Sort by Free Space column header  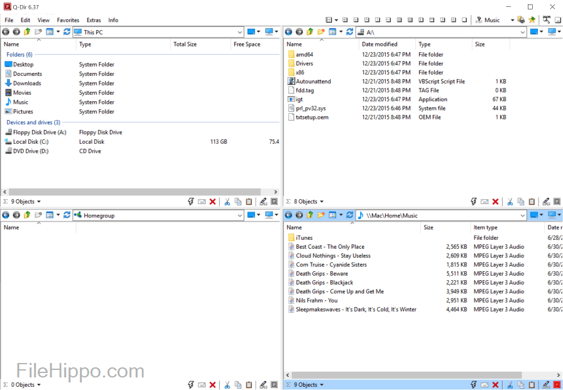(x=256, y=44)
